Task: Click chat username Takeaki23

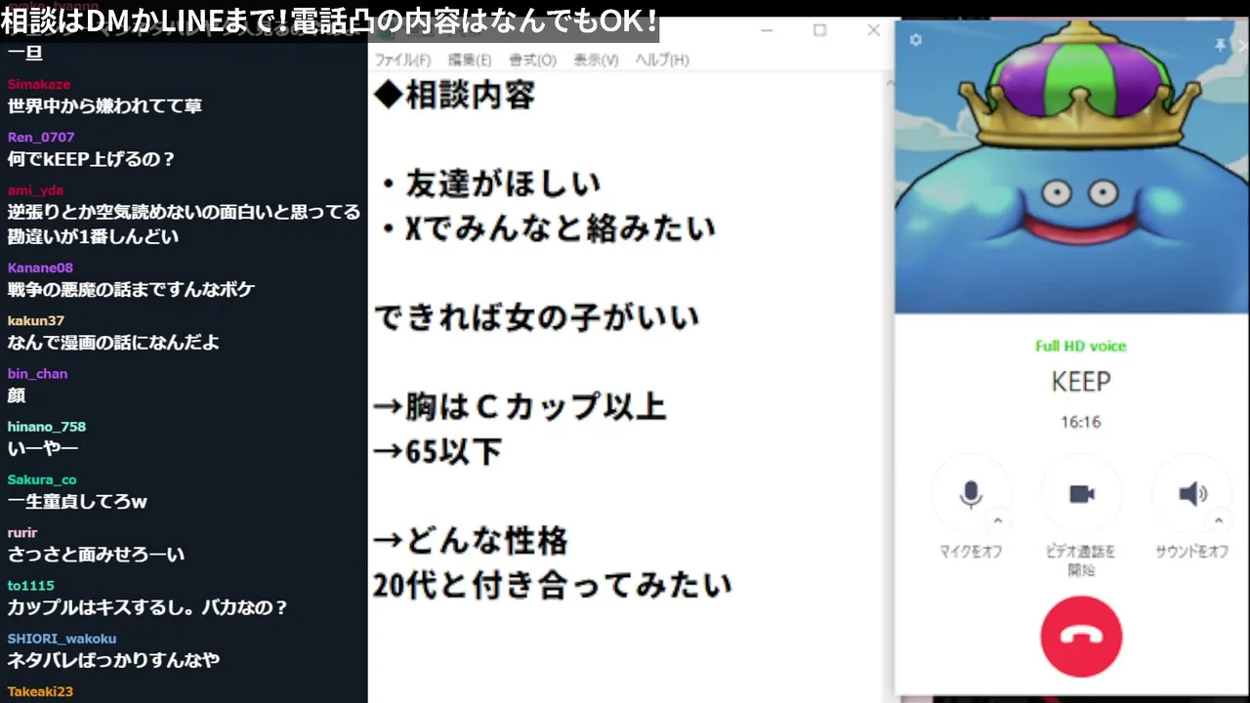Action: point(40,691)
